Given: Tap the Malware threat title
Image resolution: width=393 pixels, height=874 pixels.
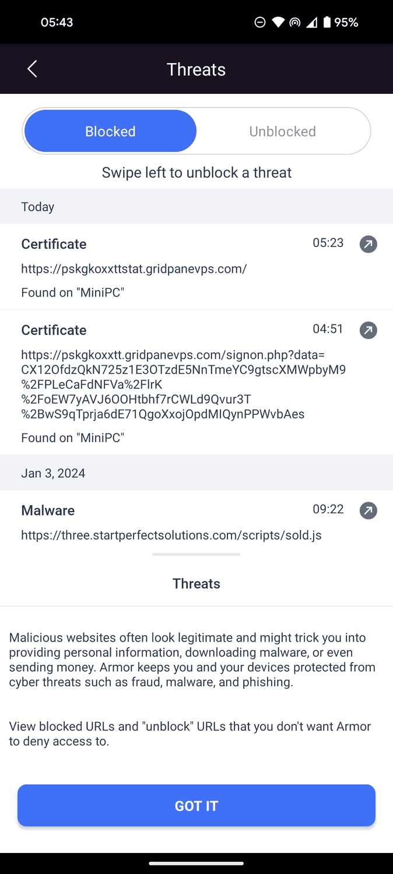Looking at the screenshot, I should point(48,510).
